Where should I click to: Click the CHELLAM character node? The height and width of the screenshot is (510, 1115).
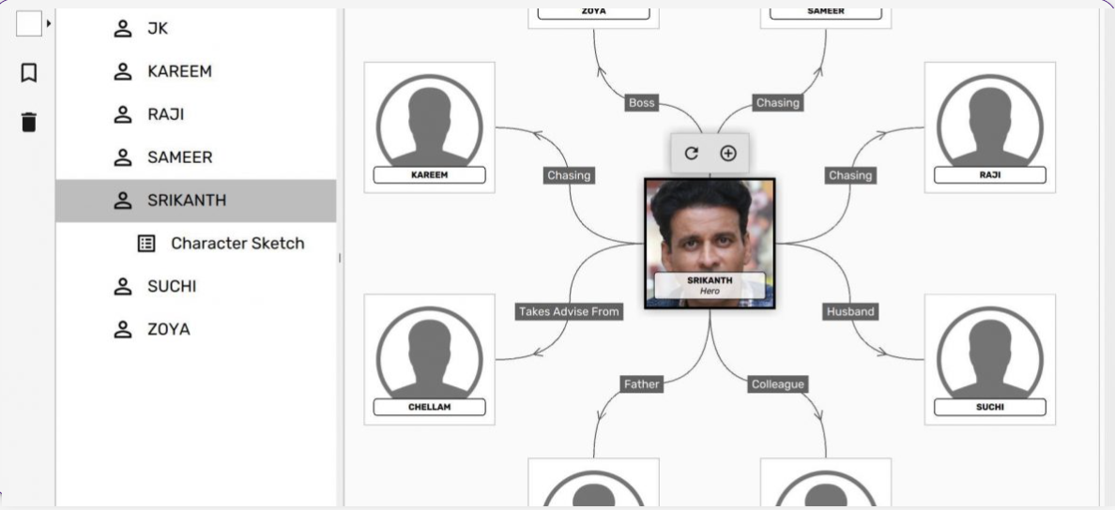pos(430,359)
